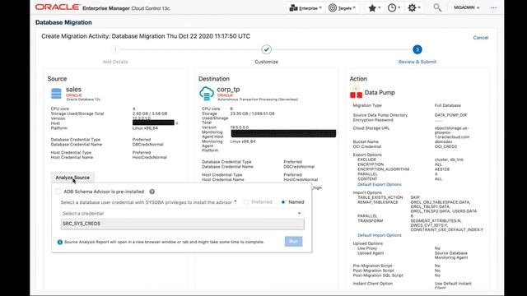This screenshot has width=527, height=296.
Task: Open the Select a credential dropdown
Action: pyautogui.click(x=182, y=214)
